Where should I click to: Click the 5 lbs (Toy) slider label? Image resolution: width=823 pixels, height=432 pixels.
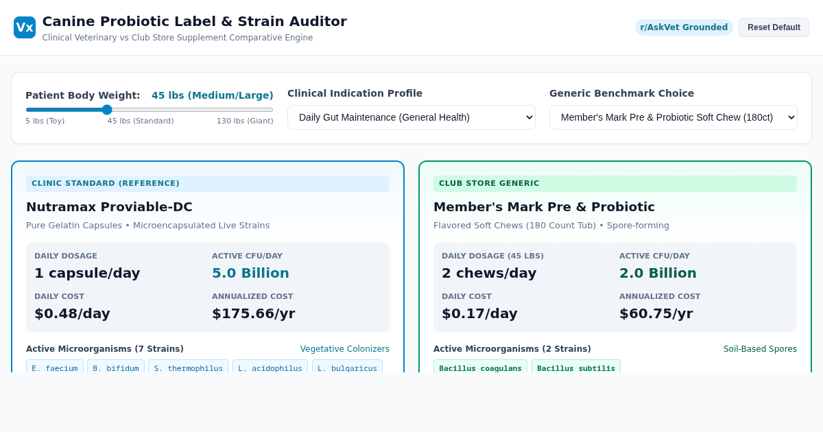click(x=45, y=121)
